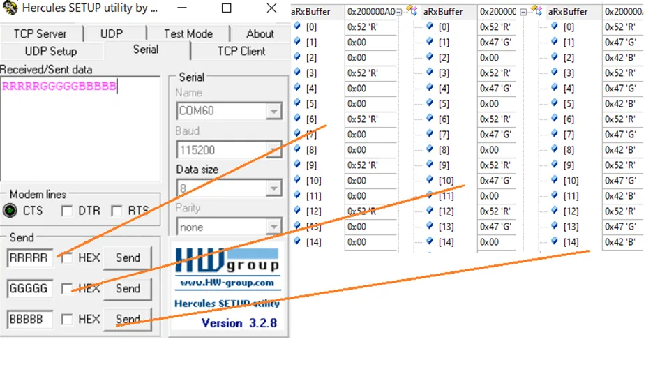Select element [10] icon in middle aRxBuffer watch
The height and width of the screenshot is (381, 646).
430,179
